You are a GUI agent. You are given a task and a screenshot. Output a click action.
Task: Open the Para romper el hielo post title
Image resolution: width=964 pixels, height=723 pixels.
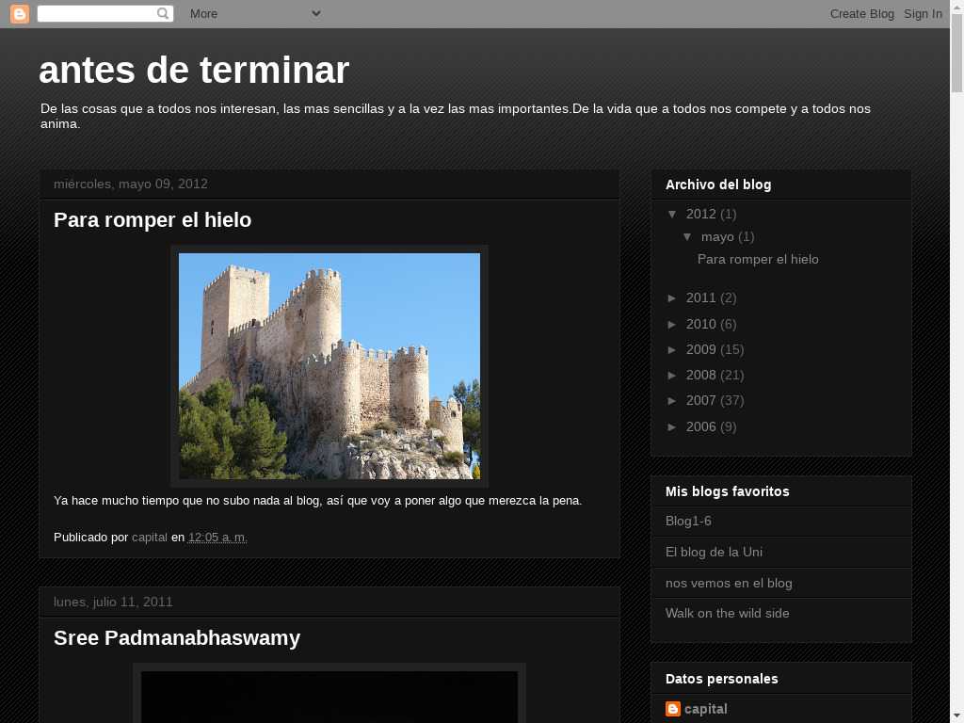[153, 220]
